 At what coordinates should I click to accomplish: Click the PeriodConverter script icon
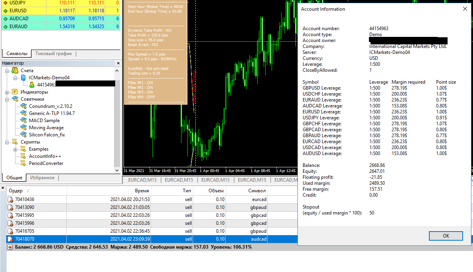pyautogui.click(x=23, y=163)
